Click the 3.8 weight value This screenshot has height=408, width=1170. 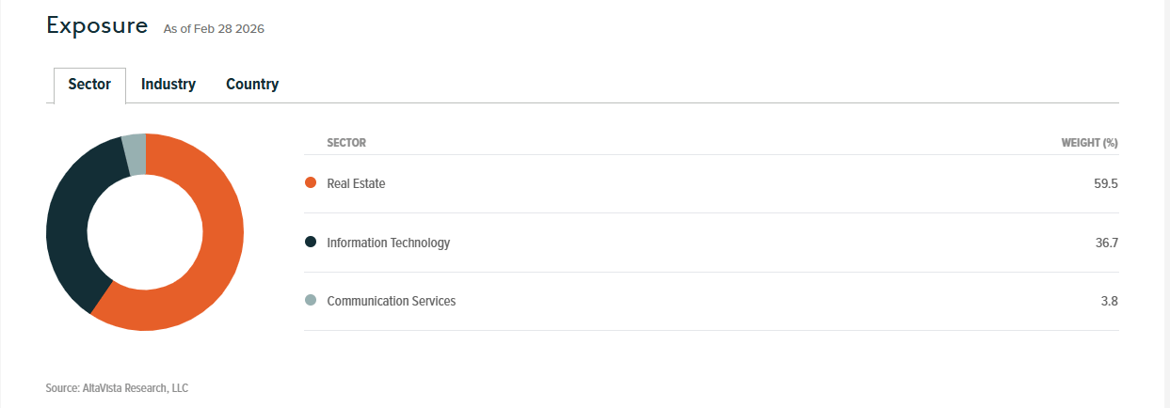pyautogui.click(x=1108, y=301)
